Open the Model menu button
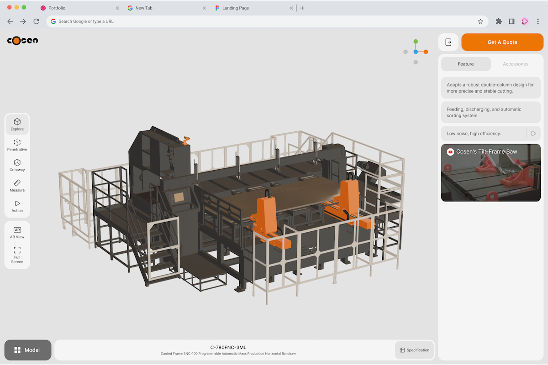Screen dimensions: 548x365 click(x=27, y=350)
